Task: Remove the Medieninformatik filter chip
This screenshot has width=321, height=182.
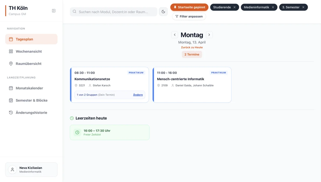Action: tap(273, 7)
